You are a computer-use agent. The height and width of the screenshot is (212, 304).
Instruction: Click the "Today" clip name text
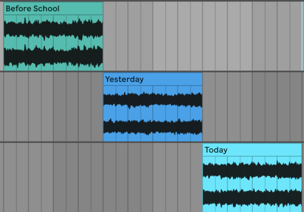tap(216, 150)
